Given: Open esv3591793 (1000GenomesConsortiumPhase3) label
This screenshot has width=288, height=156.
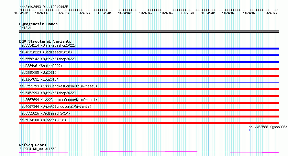Looking at the screenshot, I should (x=58, y=86).
